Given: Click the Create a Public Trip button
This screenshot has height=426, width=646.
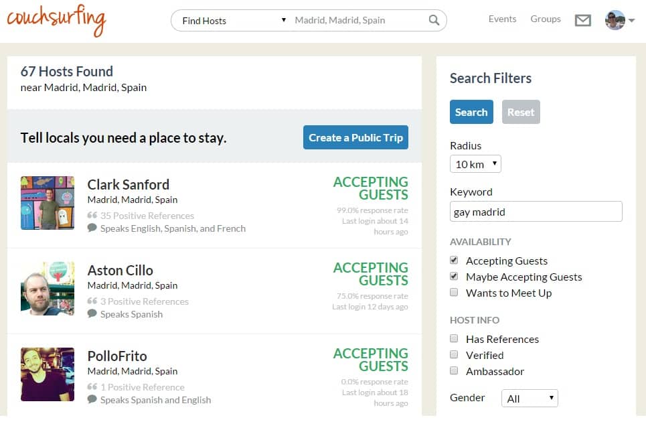Looking at the screenshot, I should (355, 137).
